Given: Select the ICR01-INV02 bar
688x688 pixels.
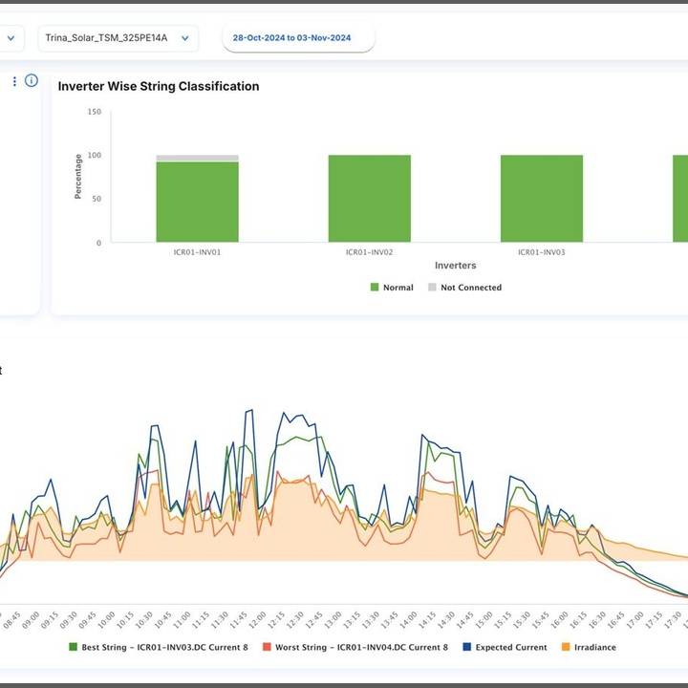Looking at the screenshot, I should pyautogui.click(x=370, y=198).
